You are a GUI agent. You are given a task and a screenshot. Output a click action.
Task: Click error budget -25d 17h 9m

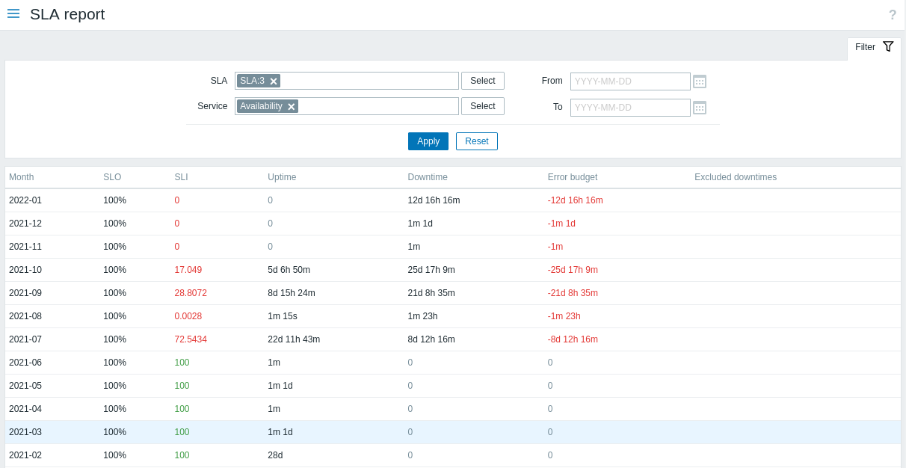pyautogui.click(x=573, y=270)
